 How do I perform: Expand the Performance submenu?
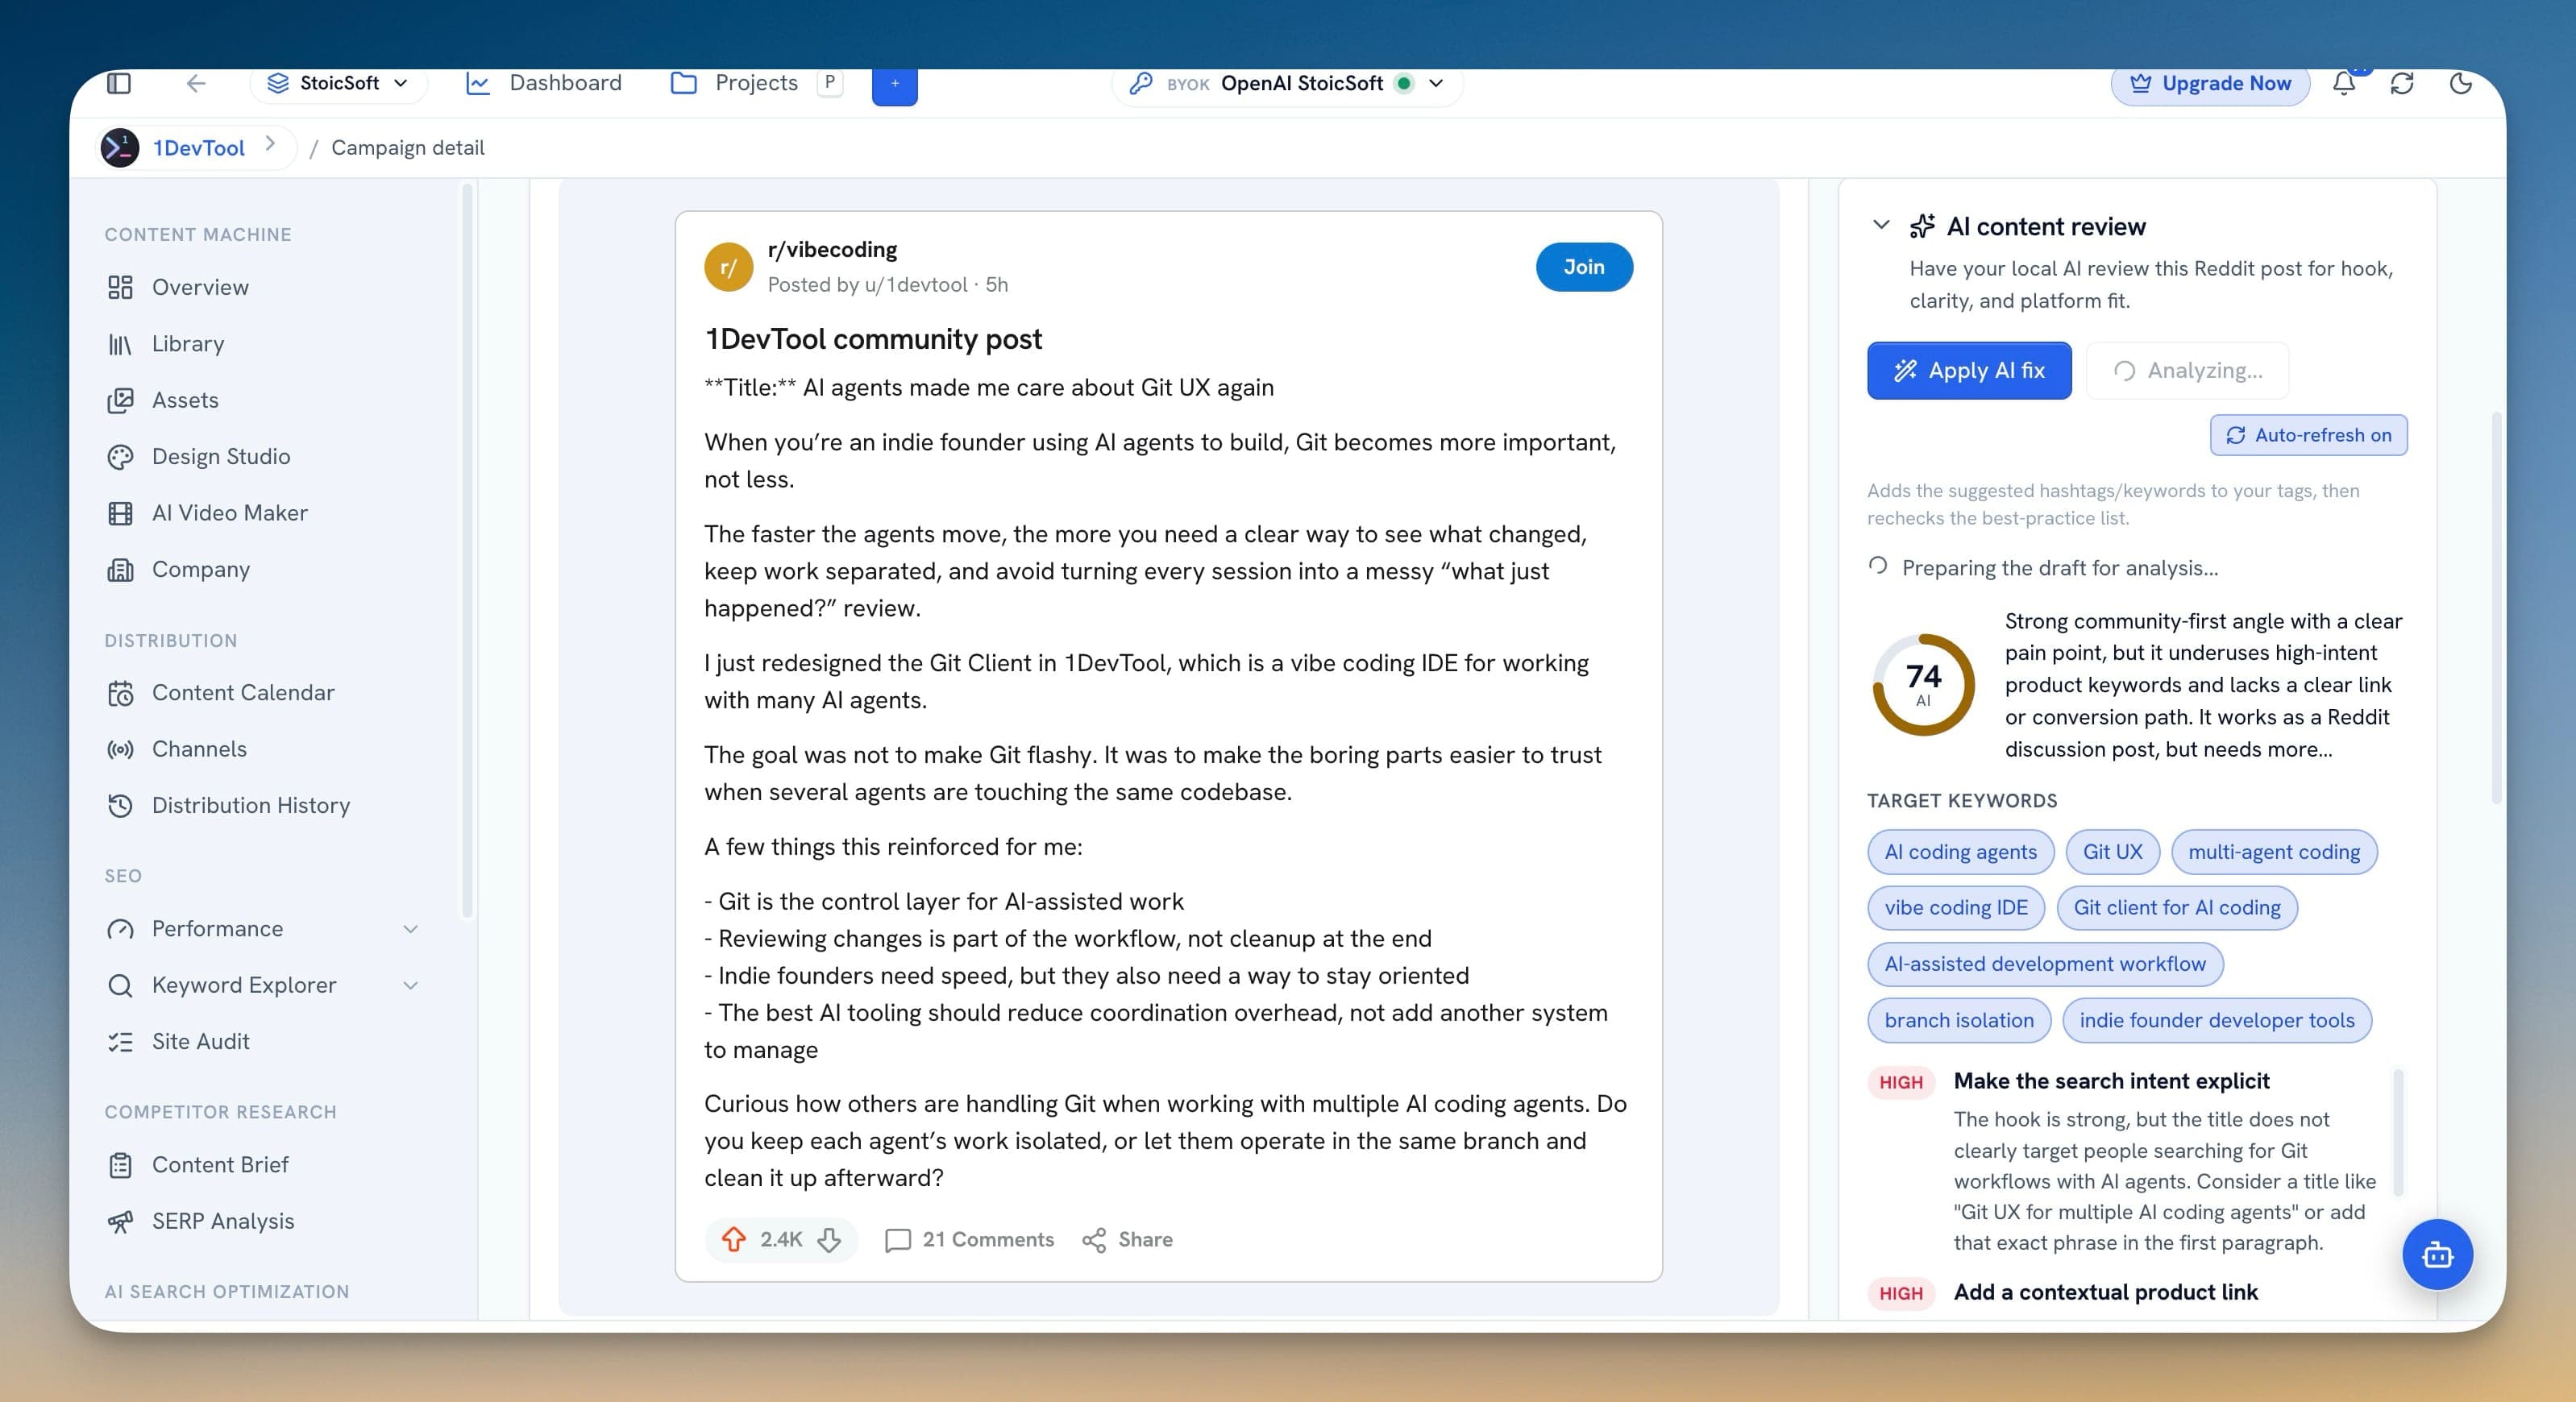[410, 929]
